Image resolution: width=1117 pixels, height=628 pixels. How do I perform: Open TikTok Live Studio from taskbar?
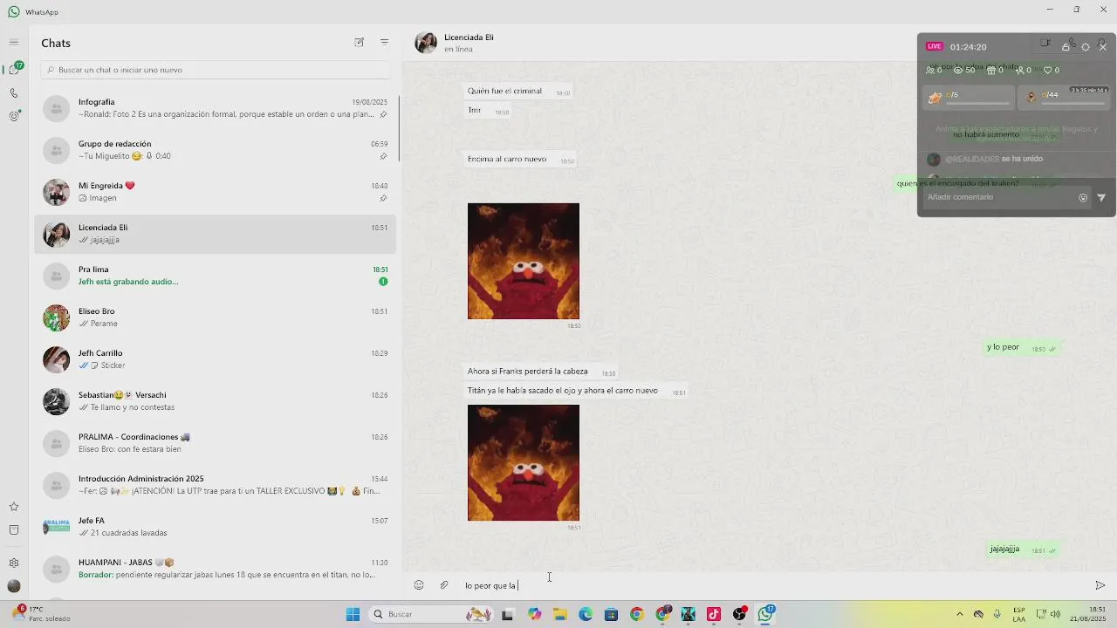point(714,614)
